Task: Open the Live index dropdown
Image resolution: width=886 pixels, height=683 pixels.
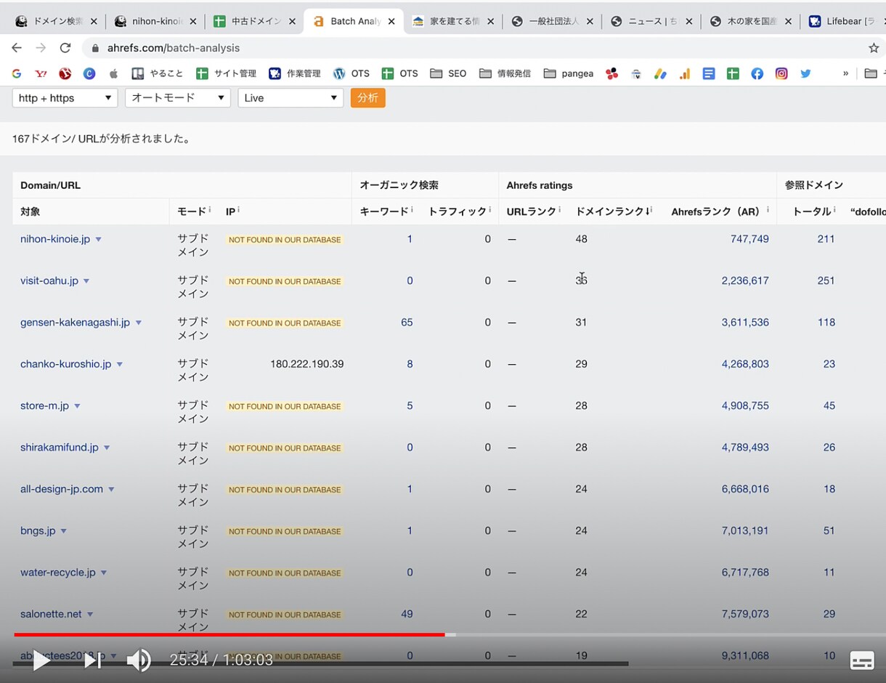Action: click(x=290, y=98)
